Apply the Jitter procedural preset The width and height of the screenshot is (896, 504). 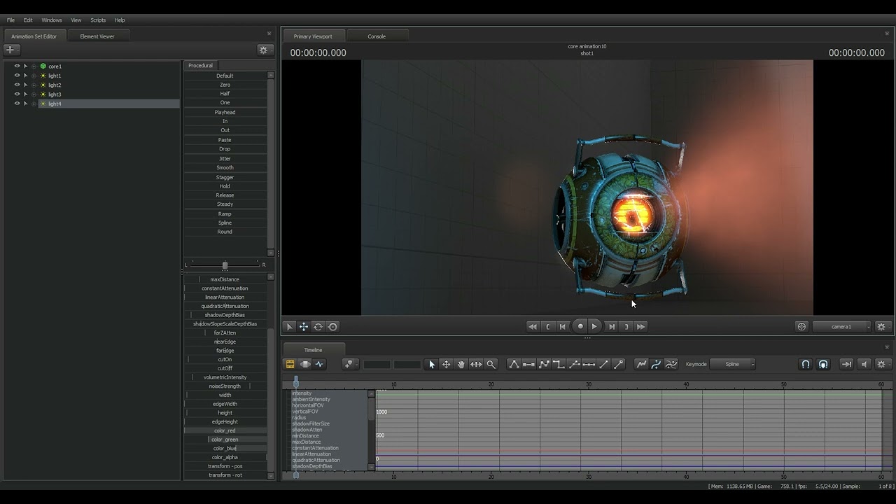click(225, 158)
